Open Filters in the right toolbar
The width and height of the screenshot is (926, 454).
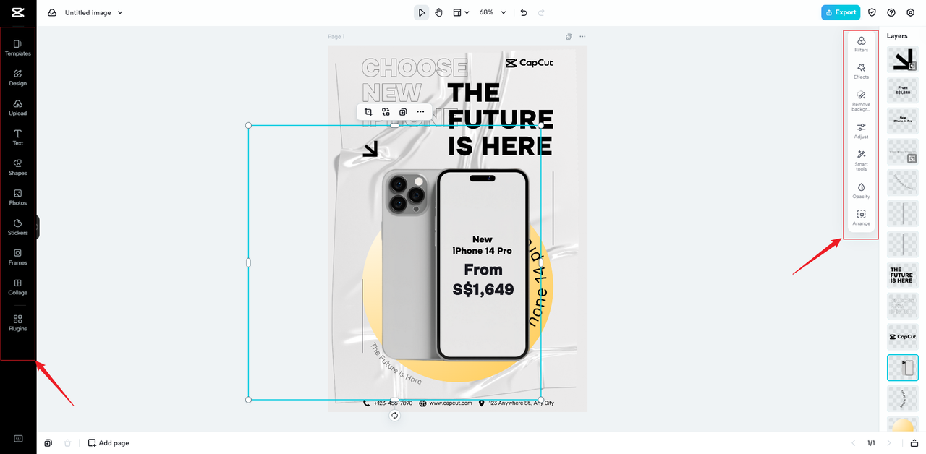(x=861, y=44)
